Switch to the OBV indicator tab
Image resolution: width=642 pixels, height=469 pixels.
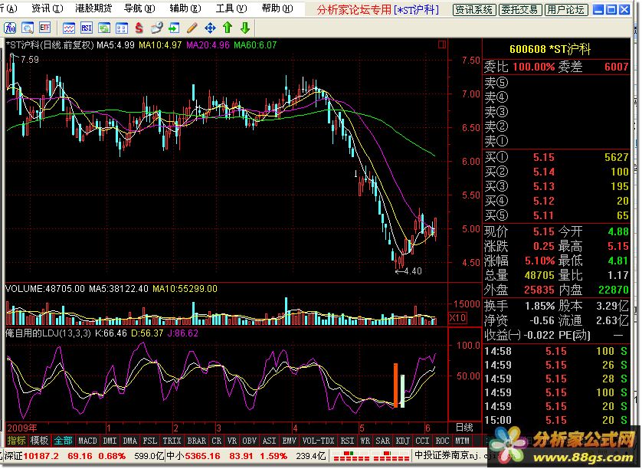(x=249, y=441)
